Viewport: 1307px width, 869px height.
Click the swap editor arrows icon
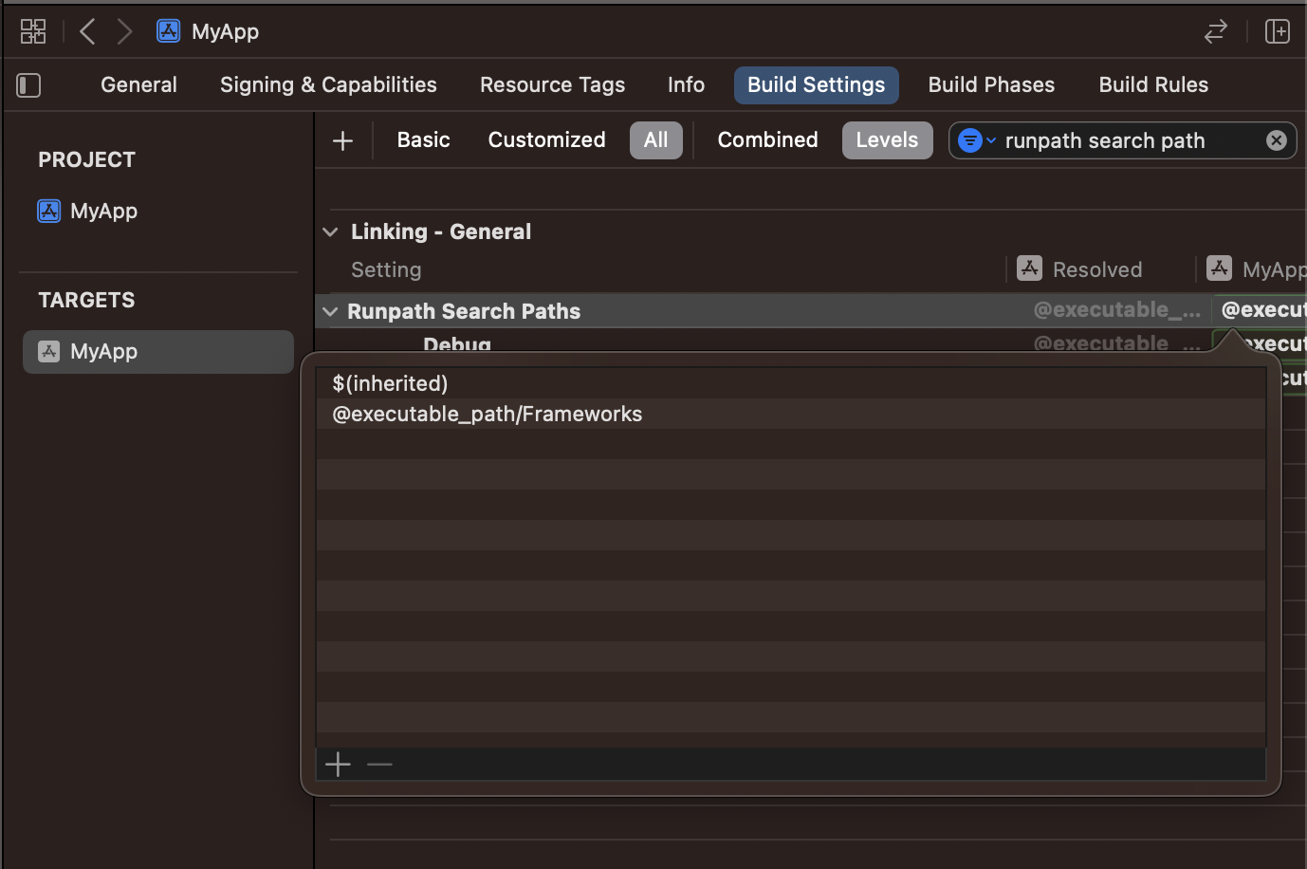(1215, 31)
